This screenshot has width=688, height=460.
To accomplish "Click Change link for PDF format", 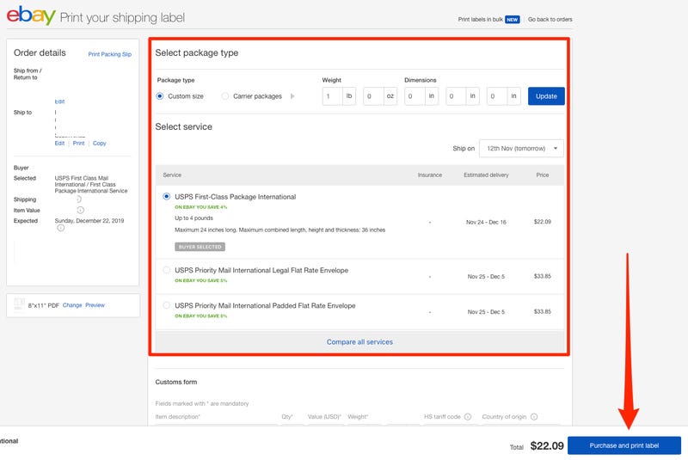I will tap(72, 304).
